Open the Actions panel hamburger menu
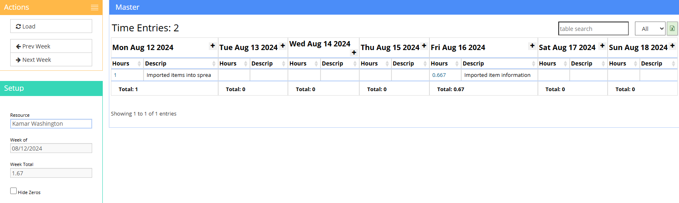This screenshot has height=203, width=679. (x=95, y=7)
